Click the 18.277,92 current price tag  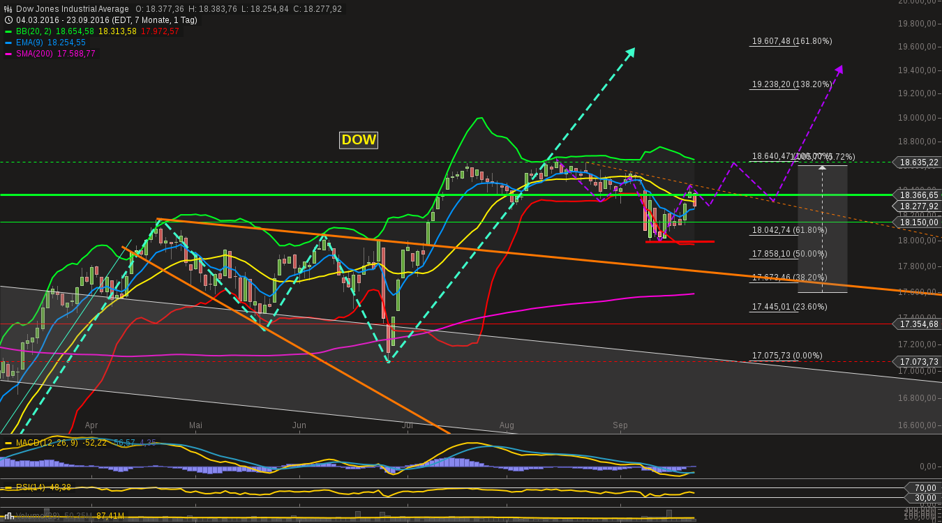click(x=918, y=206)
